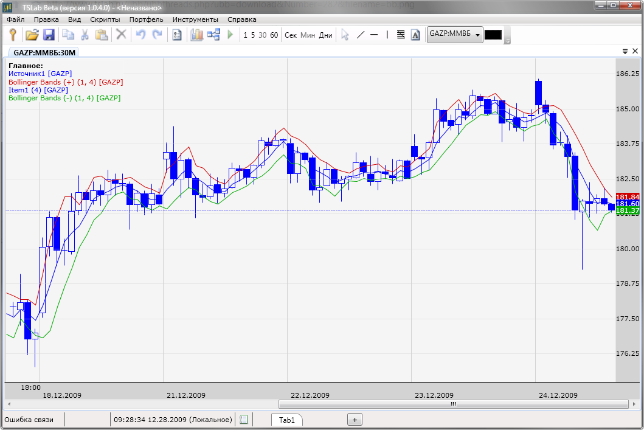Click the black color swatch in toolbar
This screenshot has height=430, width=644.
coord(493,35)
